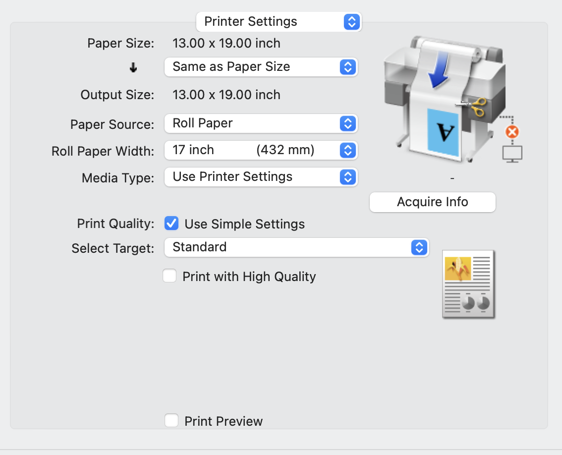Viewport: 562px width, 455px height.
Task: Click the computer monitor icon near the printer
Action: 513,153
